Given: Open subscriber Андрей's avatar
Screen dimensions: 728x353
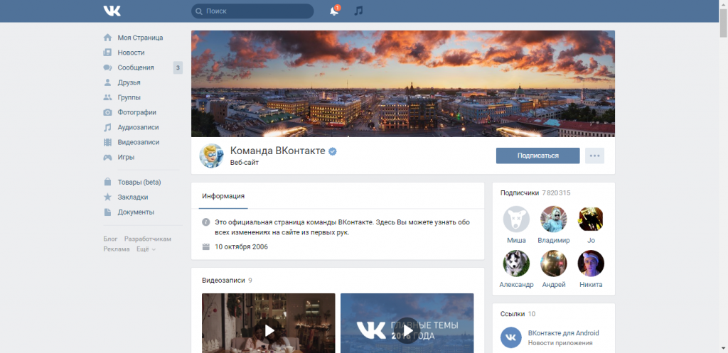Looking at the screenshot, I should click(553, 264).
